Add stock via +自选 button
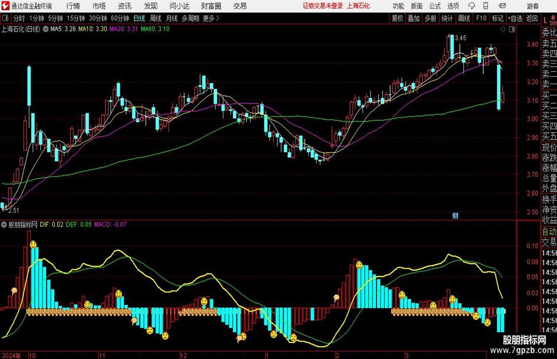 515,18
